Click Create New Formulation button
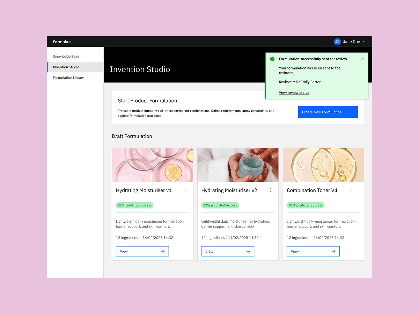 [328, 112]
